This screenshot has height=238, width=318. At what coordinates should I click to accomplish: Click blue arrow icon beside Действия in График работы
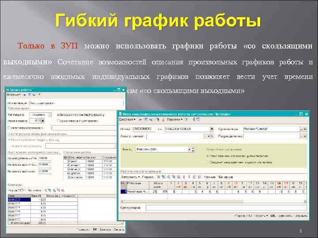click(25, 94)
